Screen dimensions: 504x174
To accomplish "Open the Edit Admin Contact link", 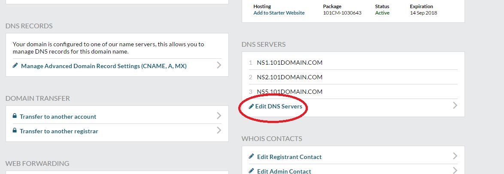I will [284, 171].
